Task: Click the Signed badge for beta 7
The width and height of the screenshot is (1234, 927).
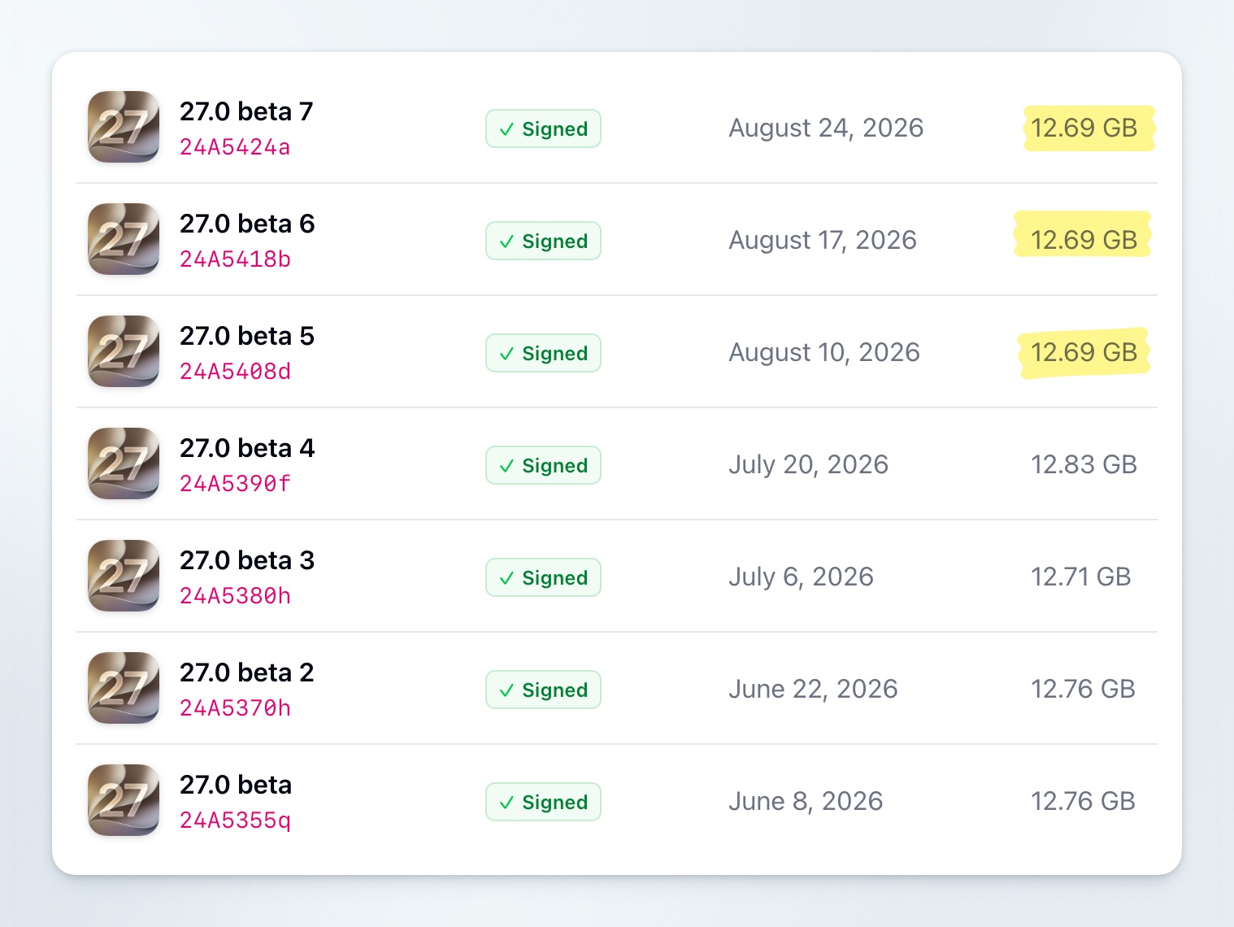Action: [x=543, y=128]
